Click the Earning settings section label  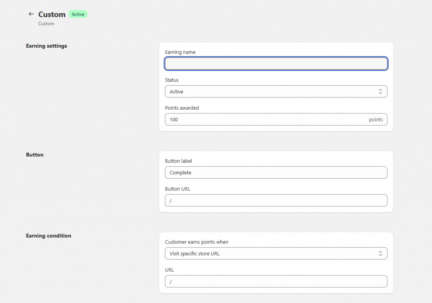click(46, 46)
